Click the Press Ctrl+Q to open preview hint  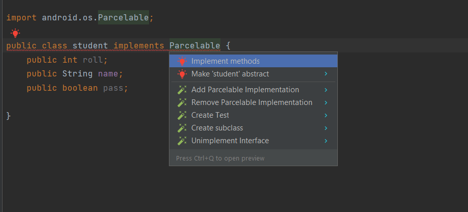tap(220, 158)
